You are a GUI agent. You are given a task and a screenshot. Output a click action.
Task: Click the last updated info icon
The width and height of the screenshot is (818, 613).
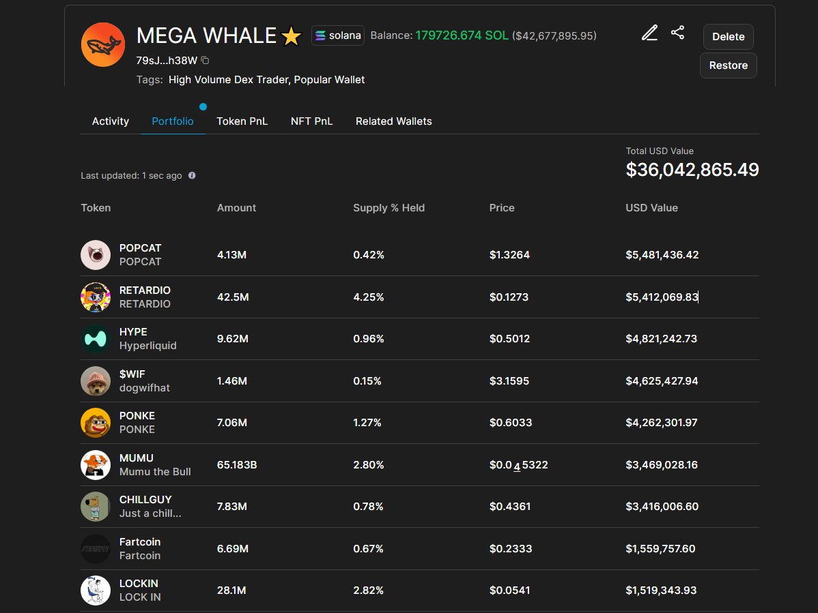(192, 175)
